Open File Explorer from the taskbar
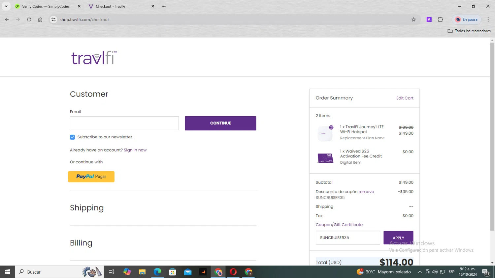Viewport: 495px width, 278px height. [142, 272]
